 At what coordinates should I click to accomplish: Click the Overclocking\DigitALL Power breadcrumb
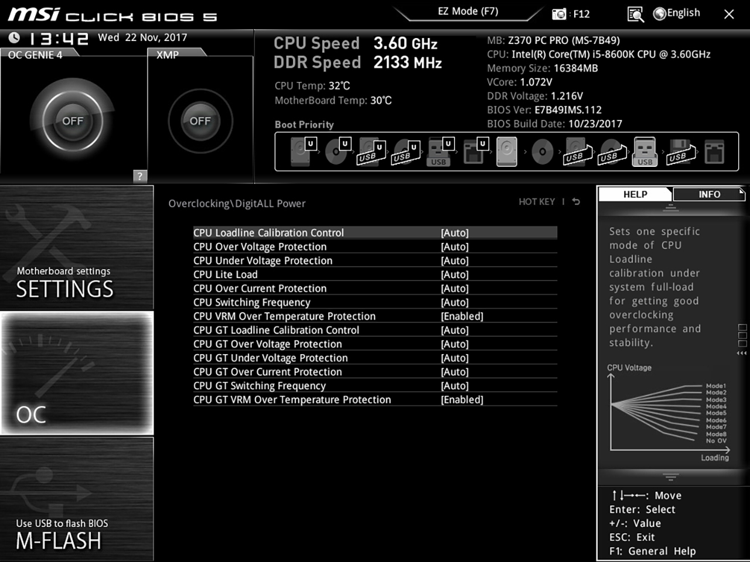(x=237, y=204)
